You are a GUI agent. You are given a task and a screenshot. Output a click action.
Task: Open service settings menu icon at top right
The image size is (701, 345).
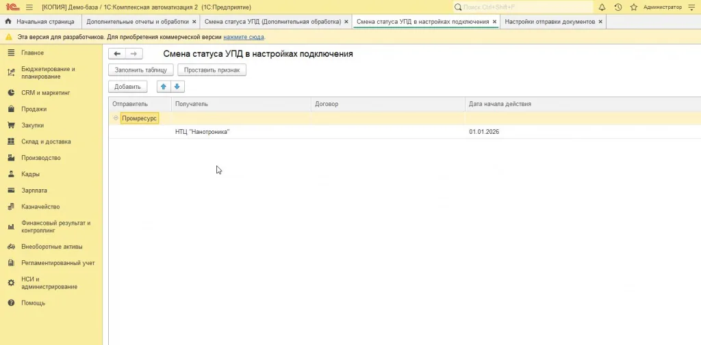click(x=691, y=7)
